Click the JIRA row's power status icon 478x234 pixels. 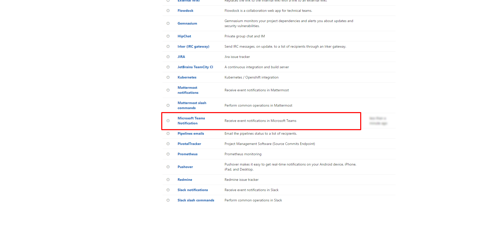tap(168, 57)
